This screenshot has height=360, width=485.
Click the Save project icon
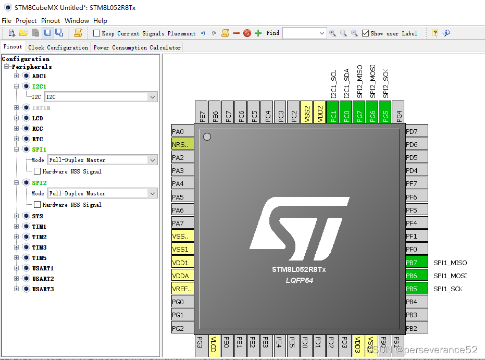point(47,33)
